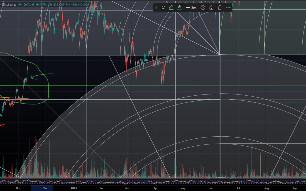Click the line style dash icon
The image size is (306, 191).
[x=187, y=7]
